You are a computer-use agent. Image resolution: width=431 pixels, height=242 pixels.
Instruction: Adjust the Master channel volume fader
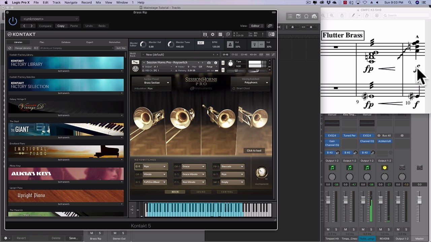[x=419, y=200]
